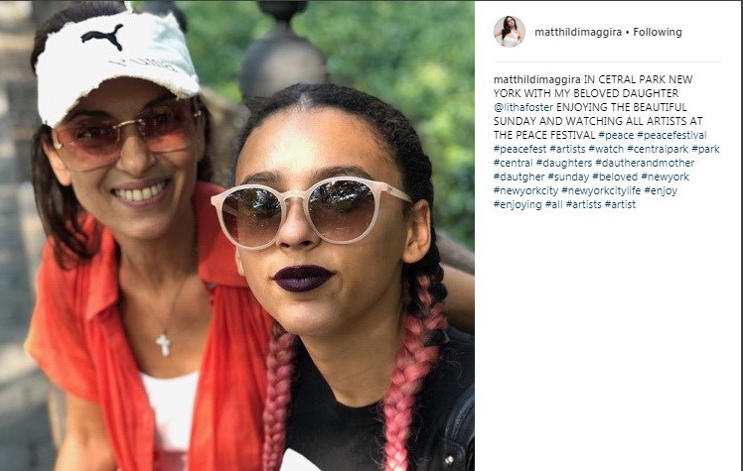Viewport: 743px width, 471px height.
Task: Open the #watch hashtag
Action: click(606, 149)
